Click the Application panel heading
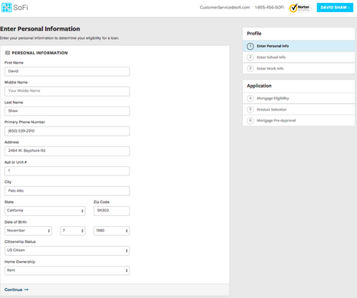Image resolution: width=357 pixels, height=298 pixels. tap(259, 86)
